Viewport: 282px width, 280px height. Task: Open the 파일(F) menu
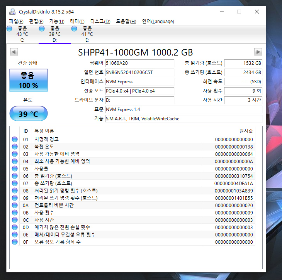[x=16, y=21]
